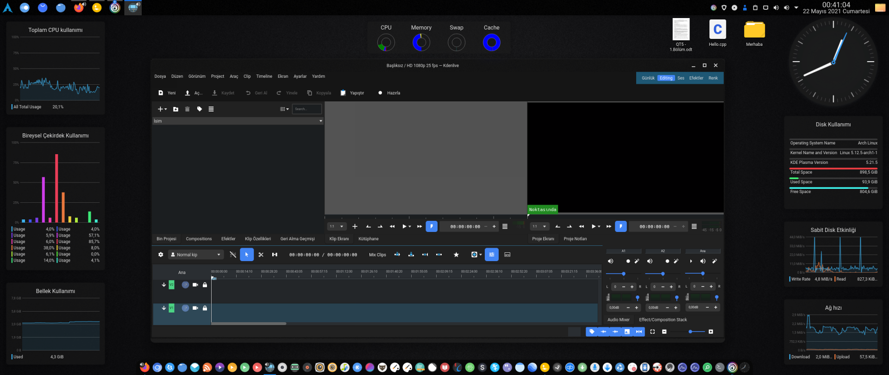889x375 pixels.
Task: Toggle snap button in bottom status bar
Action: (639, 331)
